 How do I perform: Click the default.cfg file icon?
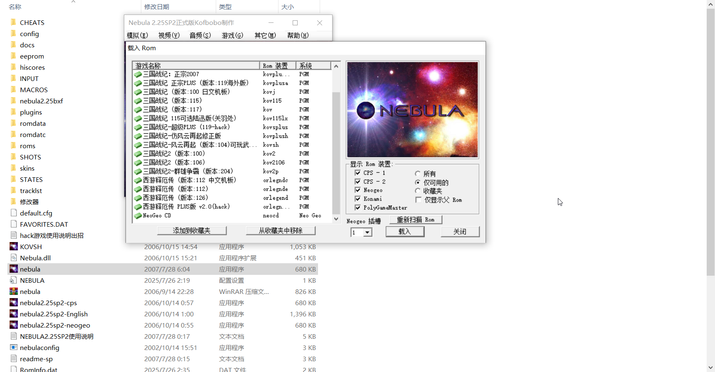coord(14,213)
